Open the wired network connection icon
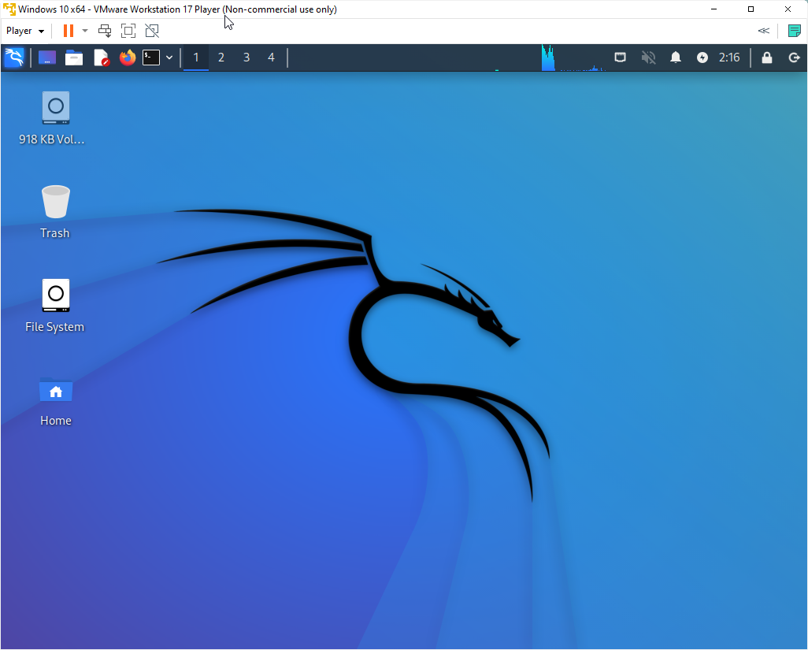The width and height of the screenshot is (808, 650). click(620, 58)
